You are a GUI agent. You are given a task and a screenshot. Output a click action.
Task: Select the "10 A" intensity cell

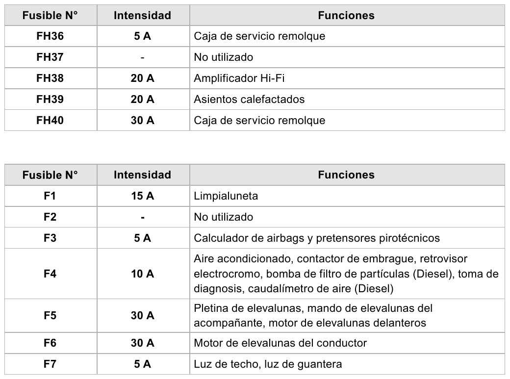pyautogui.click(x=142, y=274)
